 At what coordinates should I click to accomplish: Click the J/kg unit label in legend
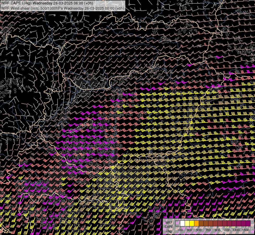tap(169, 231)
